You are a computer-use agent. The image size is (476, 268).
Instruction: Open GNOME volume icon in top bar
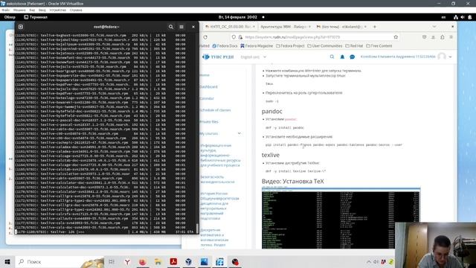463,17
